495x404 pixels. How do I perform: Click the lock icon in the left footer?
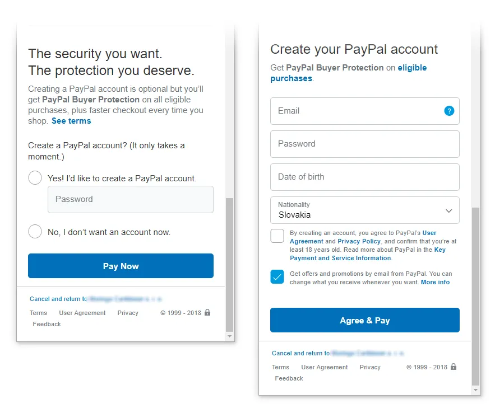(207, 312)
